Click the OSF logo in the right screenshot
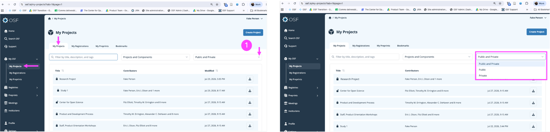This screenshot has width=550, height=132. click(x=291, y=20)
